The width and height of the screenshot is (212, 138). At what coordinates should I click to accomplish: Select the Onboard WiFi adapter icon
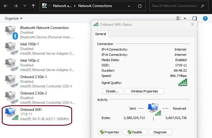11,114
